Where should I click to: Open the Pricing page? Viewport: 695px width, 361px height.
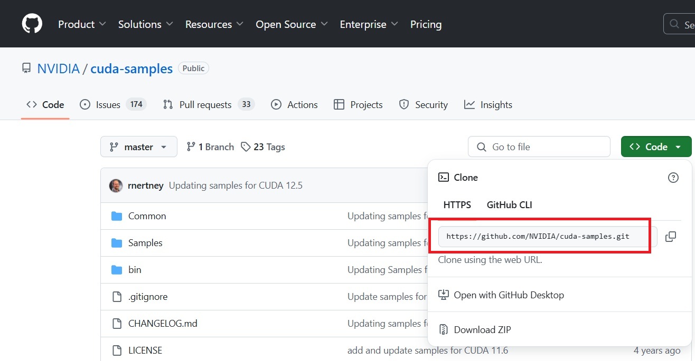tap(426, 24)
